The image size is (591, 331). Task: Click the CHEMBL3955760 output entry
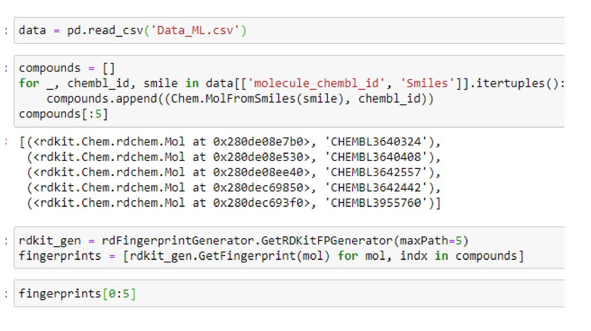386,203
